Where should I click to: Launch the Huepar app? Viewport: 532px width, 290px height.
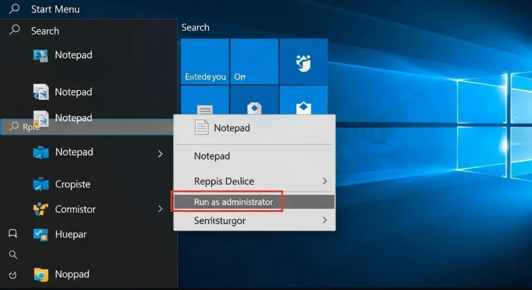60,234
